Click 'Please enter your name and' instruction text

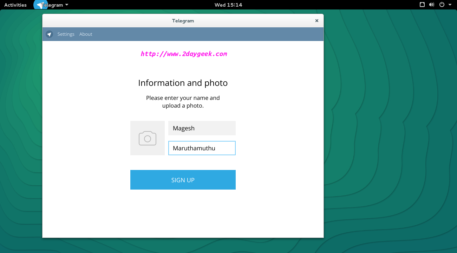click(x=183, y=98)
